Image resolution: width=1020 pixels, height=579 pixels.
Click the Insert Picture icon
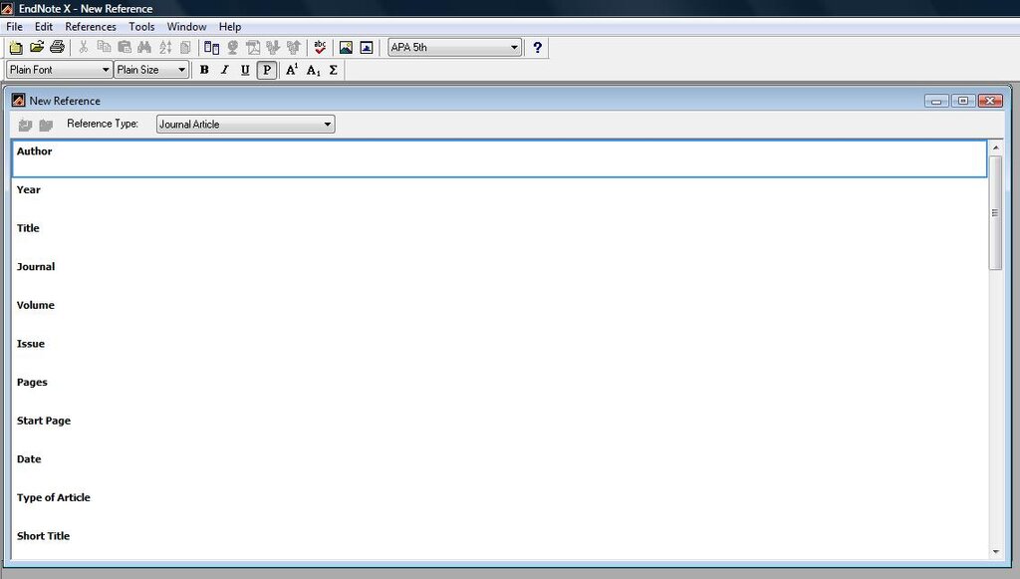coord(346,47)
